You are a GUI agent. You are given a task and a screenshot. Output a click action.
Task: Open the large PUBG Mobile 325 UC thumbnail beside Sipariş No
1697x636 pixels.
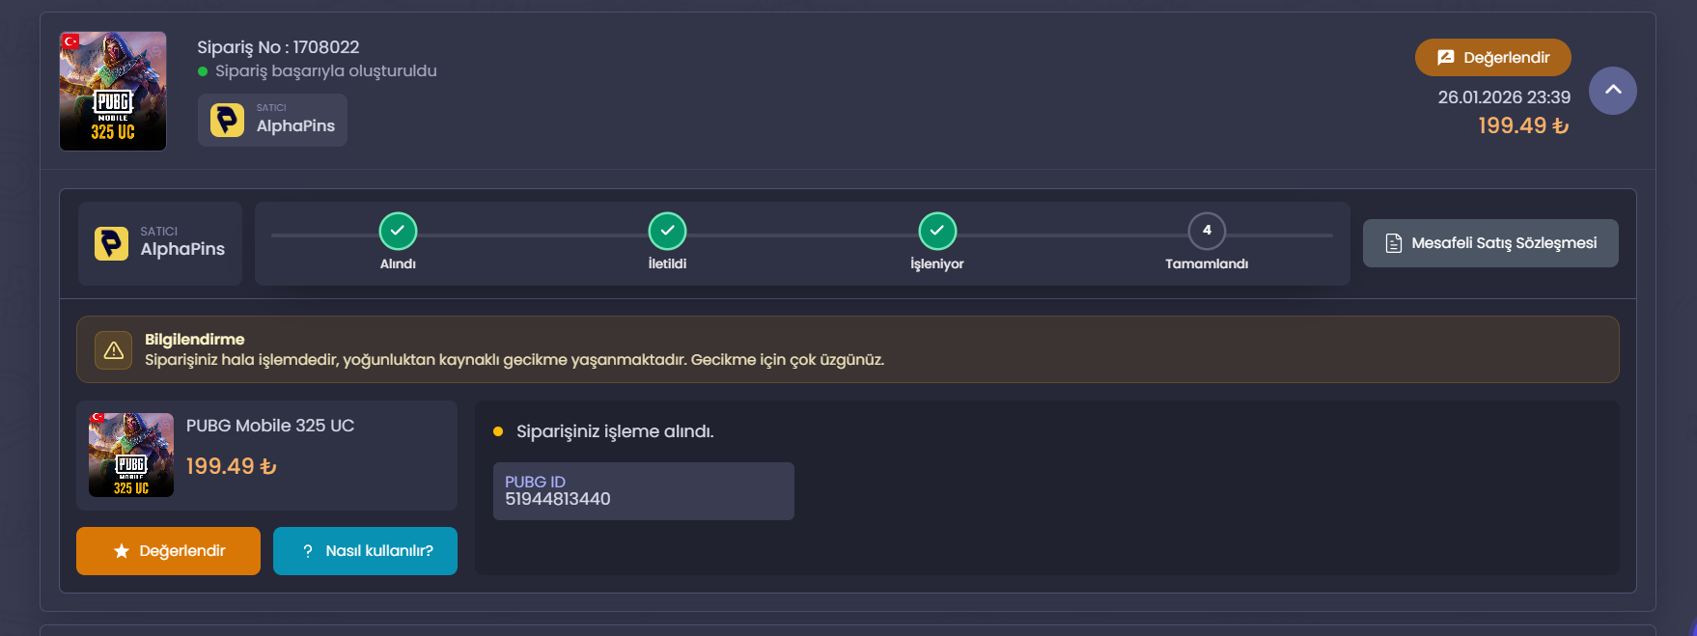coord(113,91)
